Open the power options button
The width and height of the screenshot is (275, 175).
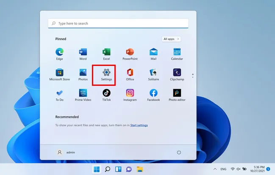pos(179,152)
